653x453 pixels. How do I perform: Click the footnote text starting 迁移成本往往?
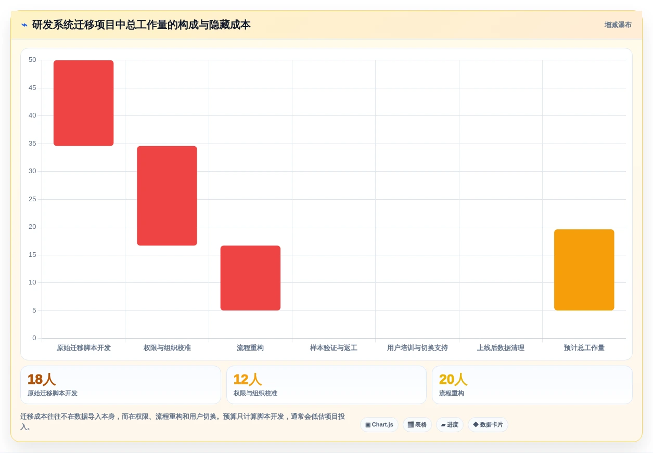183,422
